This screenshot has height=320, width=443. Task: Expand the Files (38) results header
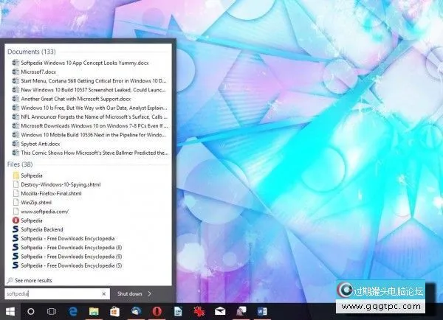point(20,164)
